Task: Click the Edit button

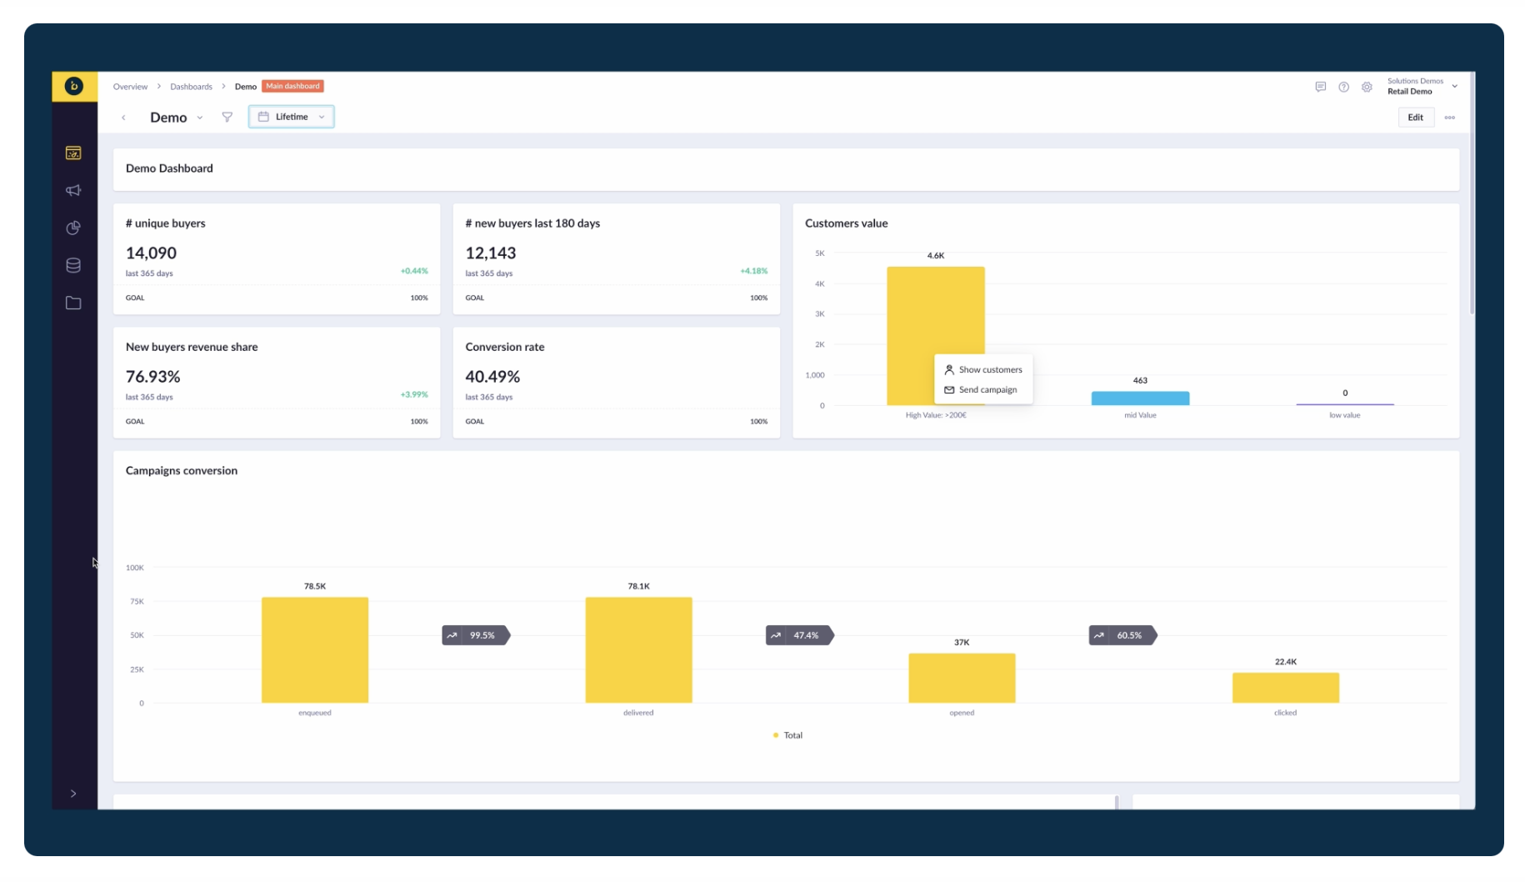Action: pos(1415,118)
